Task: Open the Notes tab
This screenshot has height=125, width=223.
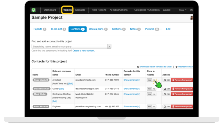Action: pyautogui.click(x=135, y=29)
